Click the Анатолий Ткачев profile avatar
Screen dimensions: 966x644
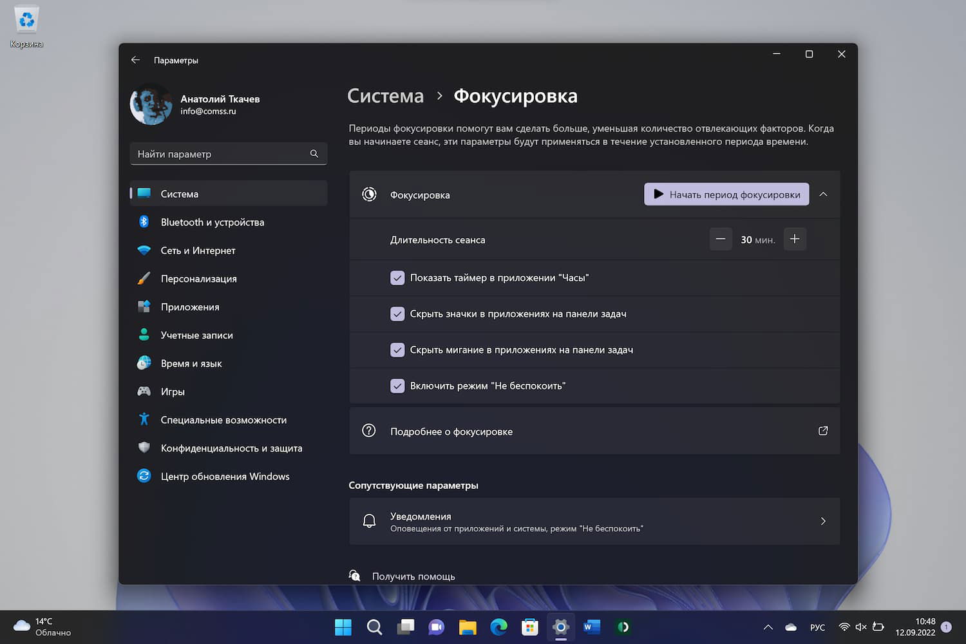pos(151,104)
